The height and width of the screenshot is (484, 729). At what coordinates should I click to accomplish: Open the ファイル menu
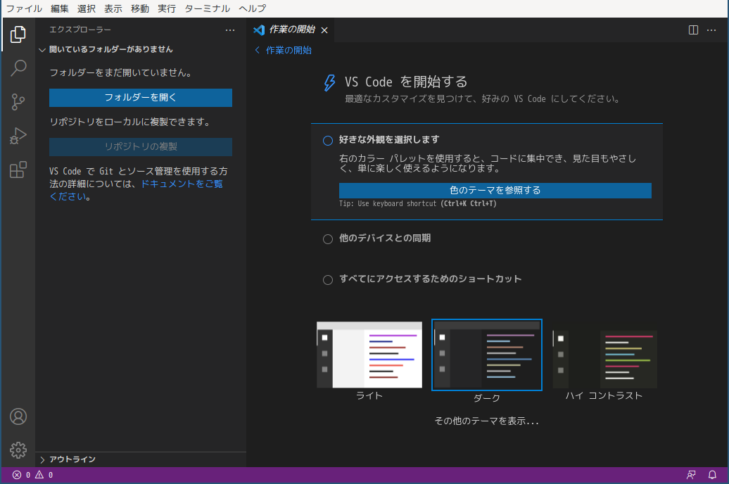click(24, 9)
